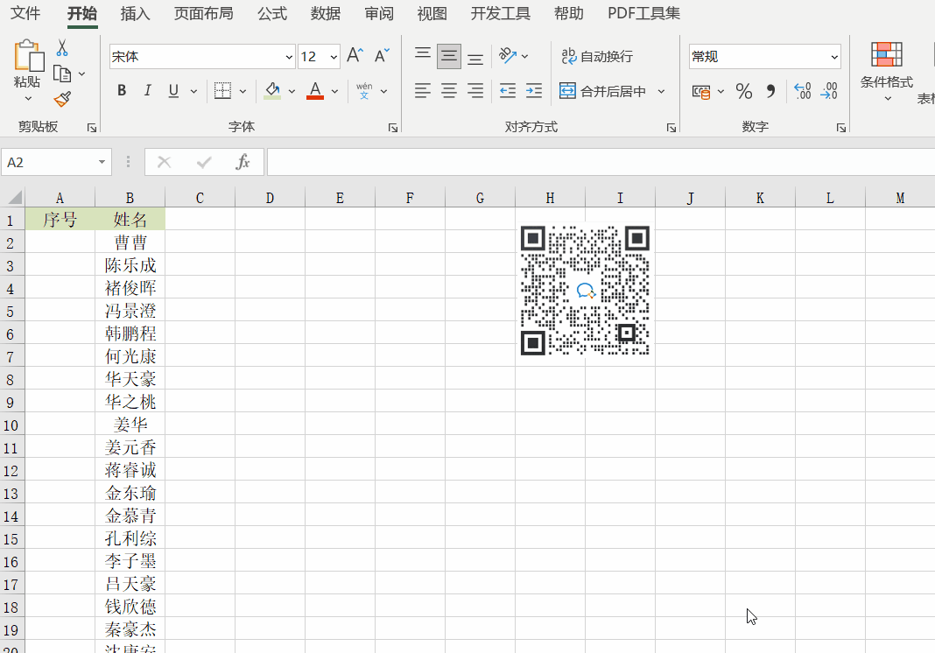Apply red font color
The height and width of the screenshot is (653, 935).
click(315, 91)
